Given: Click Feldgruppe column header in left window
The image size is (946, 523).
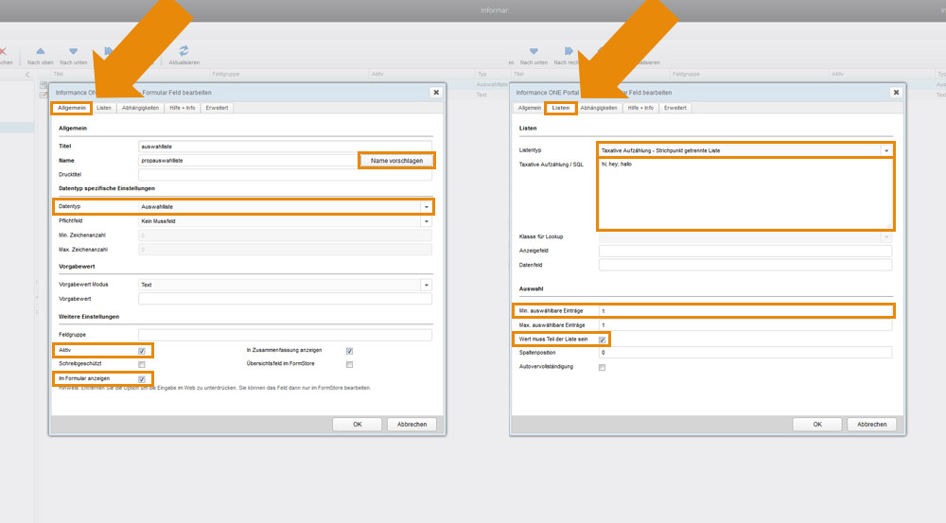Looking at the screenshot, I should (226, 74).
